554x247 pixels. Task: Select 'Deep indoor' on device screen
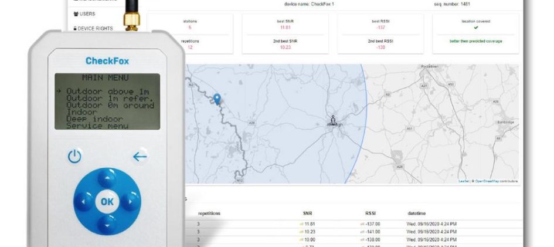(x=95, y=119)
